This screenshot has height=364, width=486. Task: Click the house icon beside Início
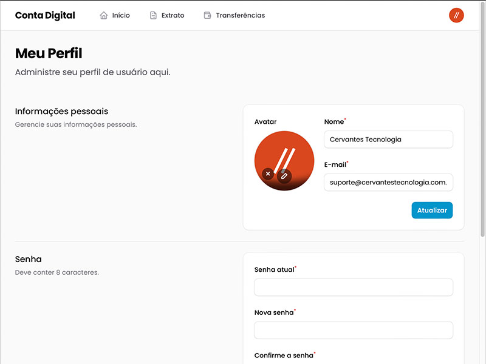pyautogui.click(x=104, y=15)
